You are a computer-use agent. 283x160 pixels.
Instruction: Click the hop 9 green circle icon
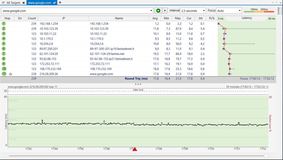pos(4,64)
